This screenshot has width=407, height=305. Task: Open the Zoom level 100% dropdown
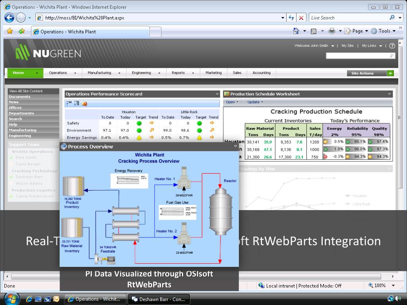coord(393,286)
